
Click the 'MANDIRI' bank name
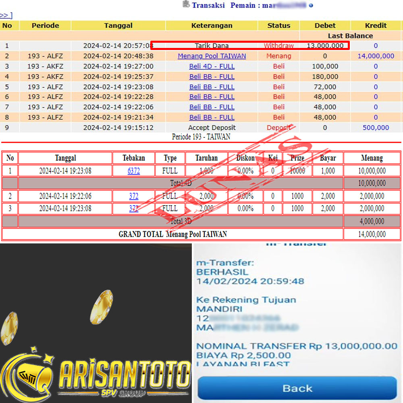tap(219, 309)
